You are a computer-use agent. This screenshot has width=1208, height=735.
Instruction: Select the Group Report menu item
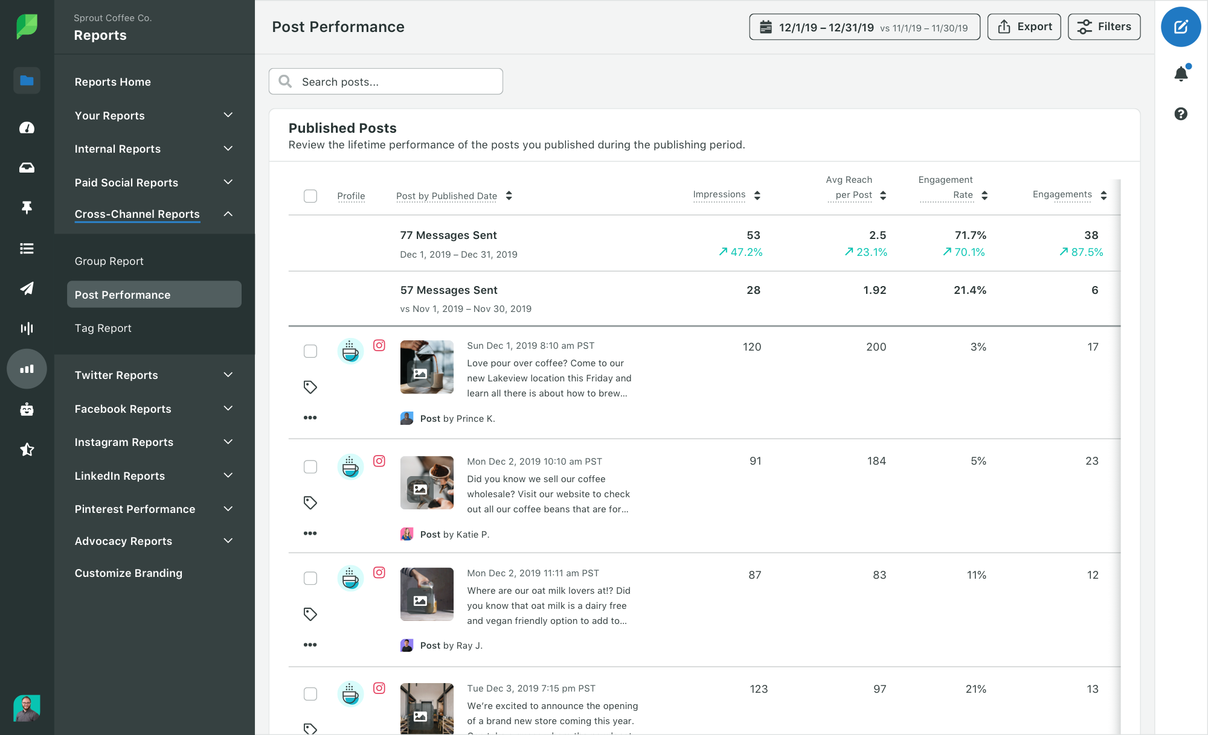click(109, 260)
